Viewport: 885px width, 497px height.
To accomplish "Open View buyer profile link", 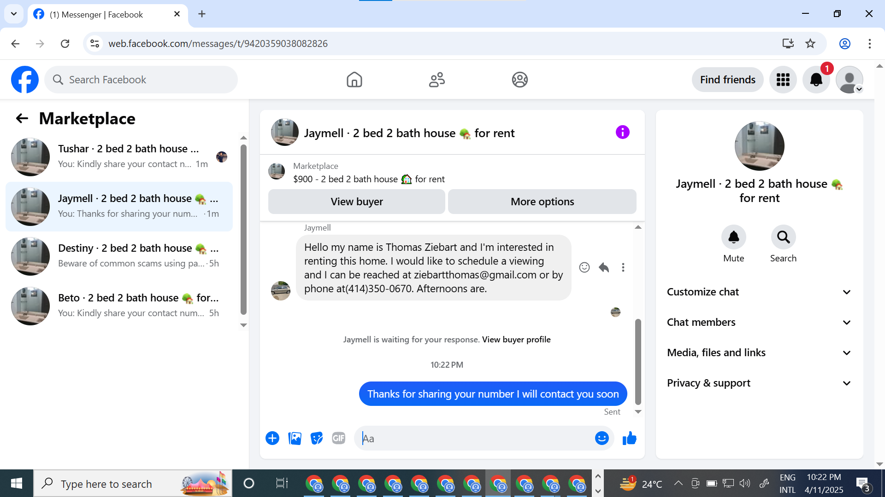I will click(x=516, y=340).
